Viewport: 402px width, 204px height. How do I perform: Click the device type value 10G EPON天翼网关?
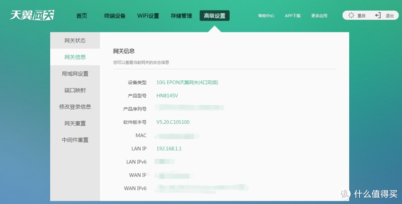[187, 82]
